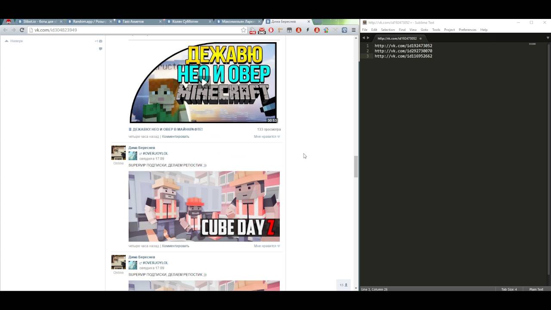Viewport: 551px width, 310px height.
Task: Click the VK page vertical scrollbar thumb
Action: pos(356,167)
